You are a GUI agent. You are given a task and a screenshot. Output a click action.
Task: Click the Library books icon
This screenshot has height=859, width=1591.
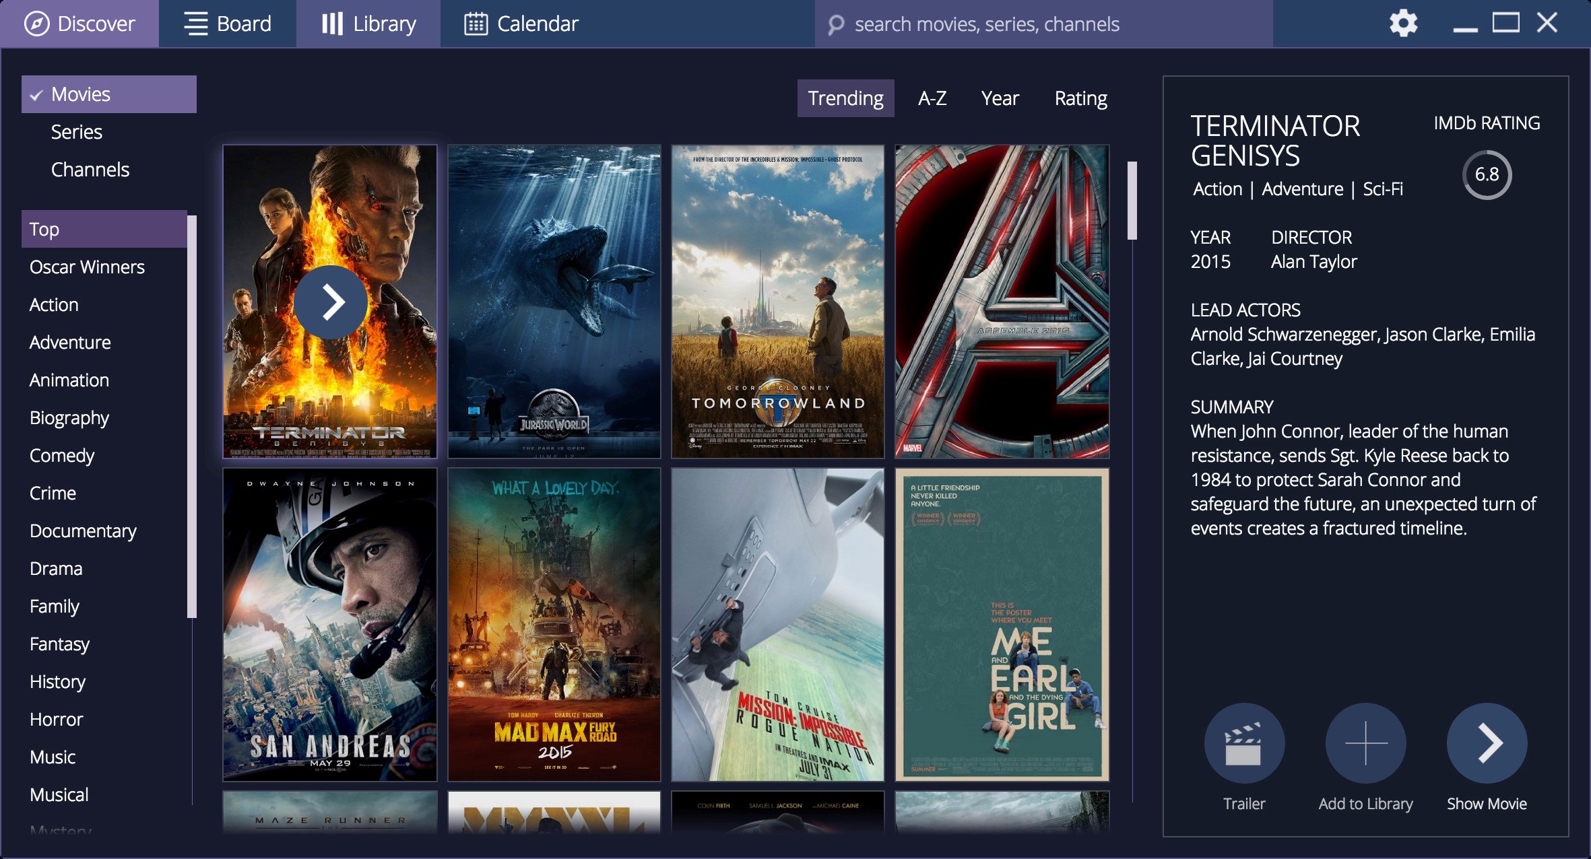point(332,24)
